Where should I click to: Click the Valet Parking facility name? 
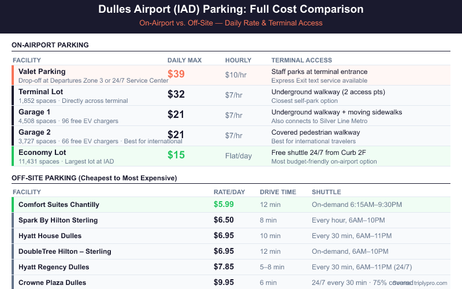42,72
